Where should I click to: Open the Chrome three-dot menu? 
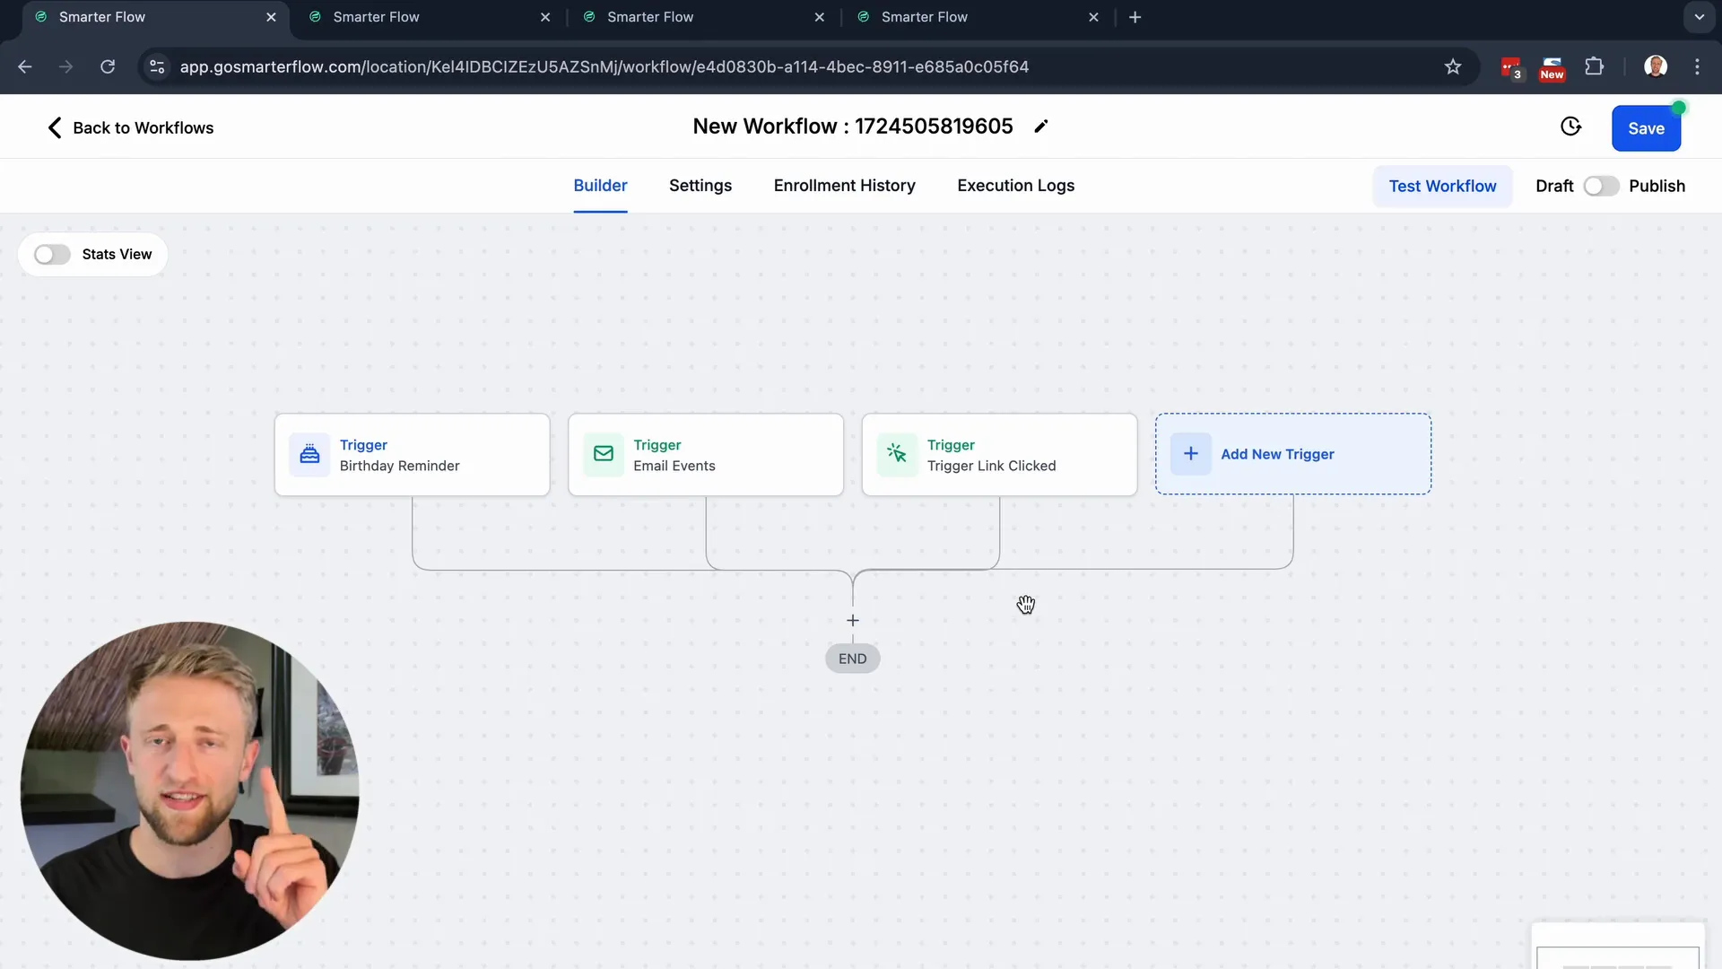1697,66
